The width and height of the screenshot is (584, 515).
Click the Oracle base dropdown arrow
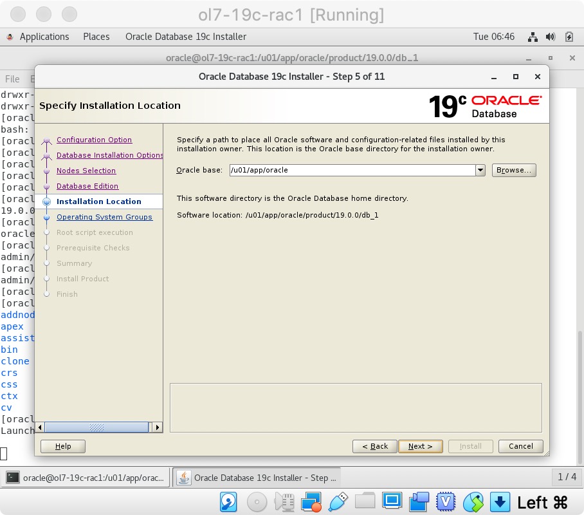point(480,171)
